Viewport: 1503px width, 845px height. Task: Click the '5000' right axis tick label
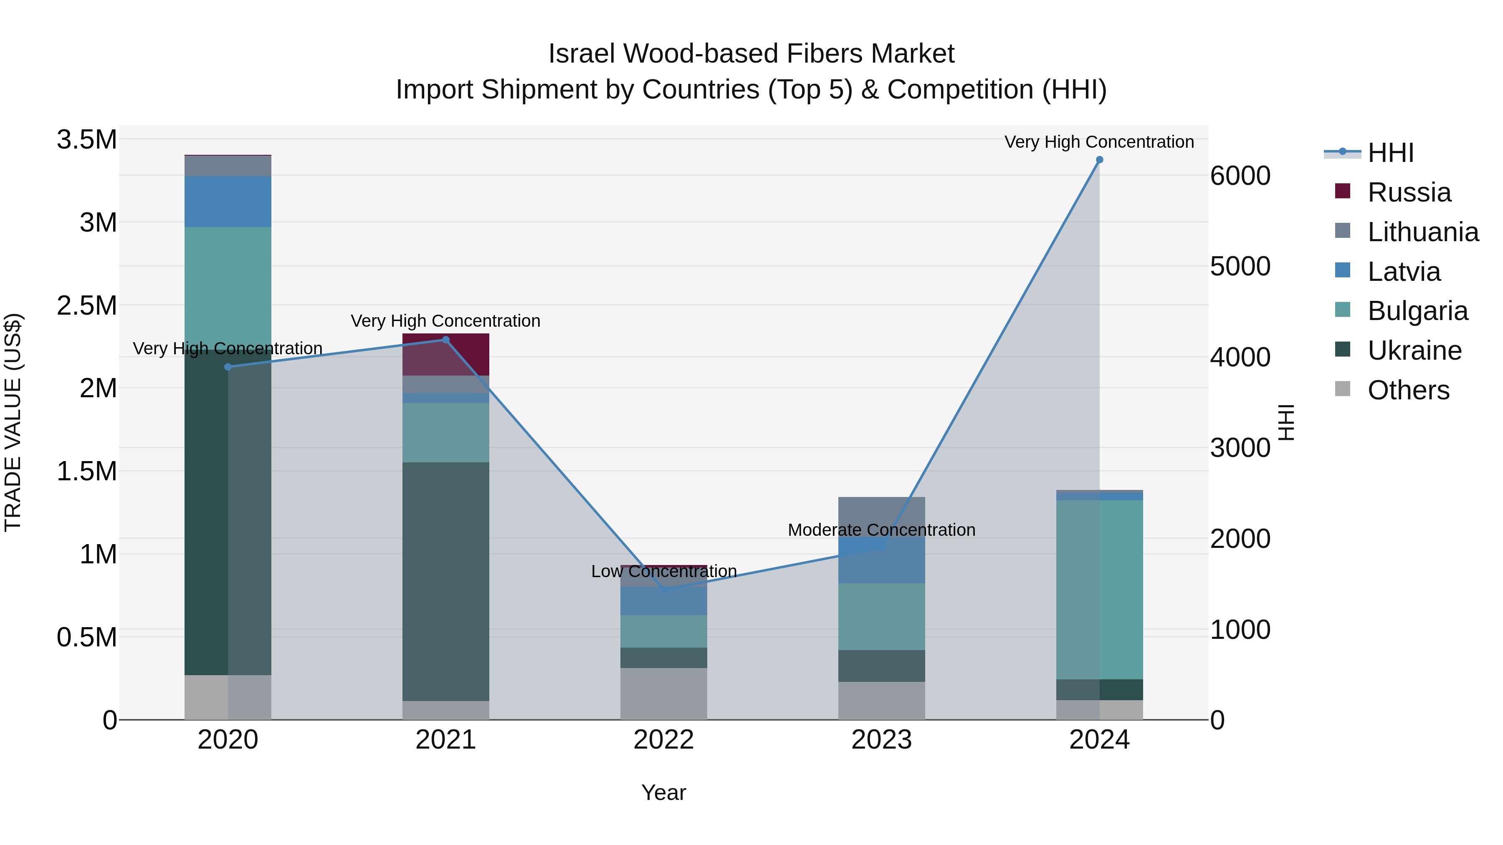[1240, 267]
